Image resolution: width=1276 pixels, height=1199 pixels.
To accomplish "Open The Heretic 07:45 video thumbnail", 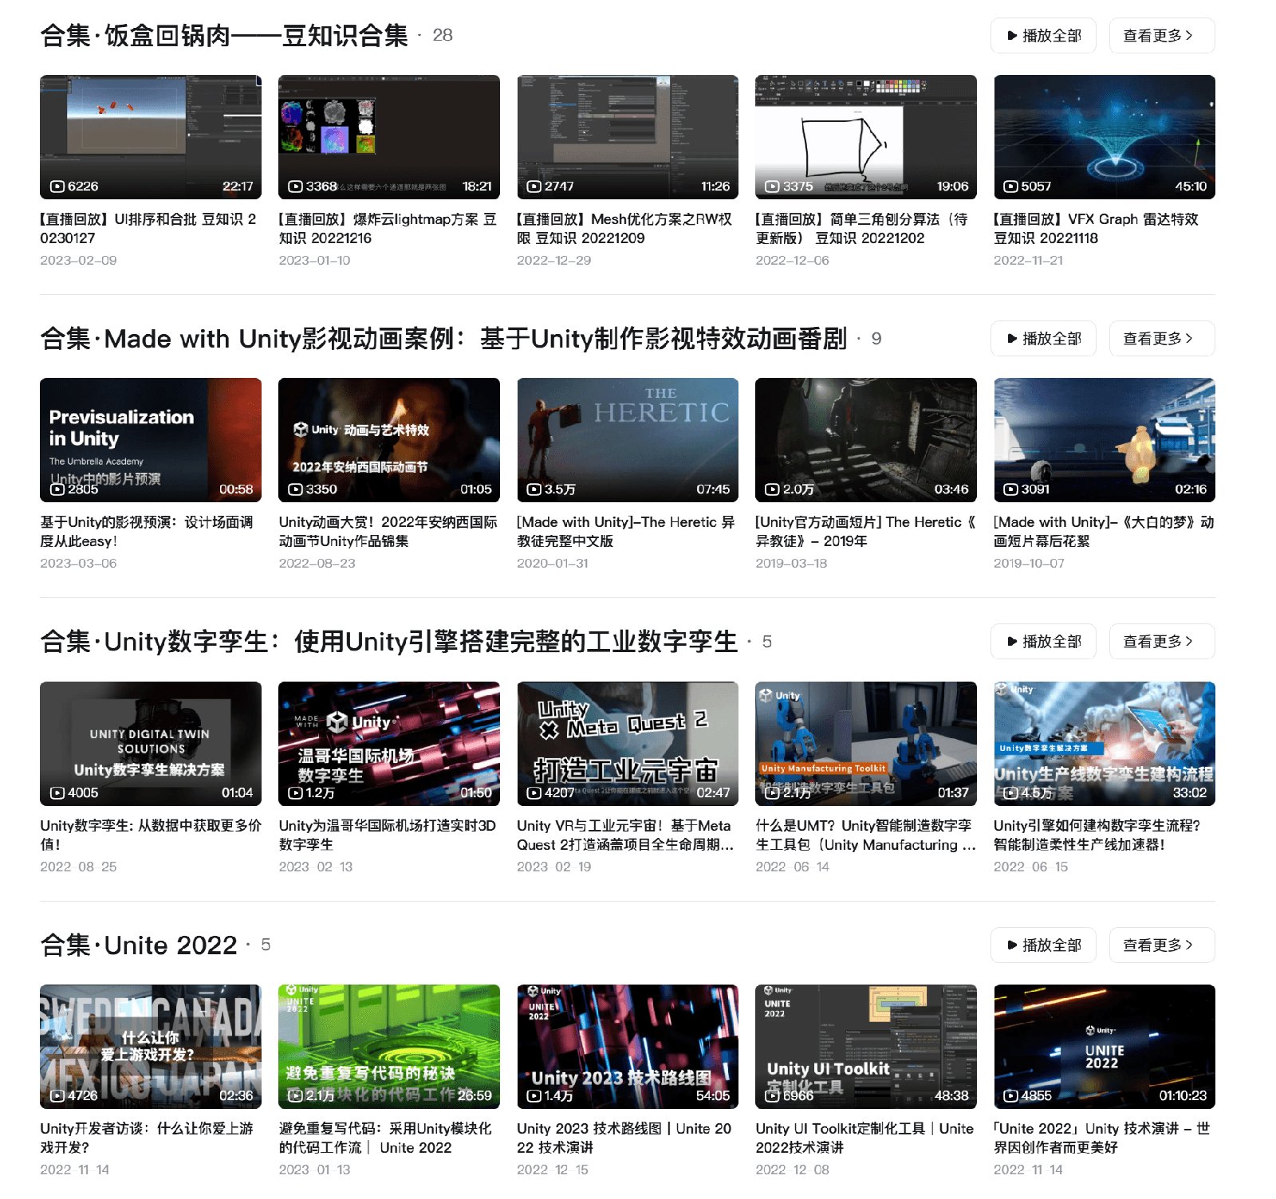I will [628, 440].
